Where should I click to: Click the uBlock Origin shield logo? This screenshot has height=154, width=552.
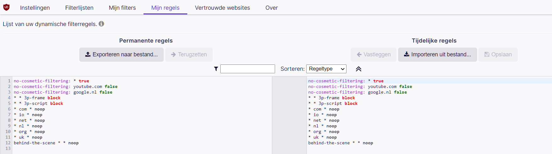point(6,7)
